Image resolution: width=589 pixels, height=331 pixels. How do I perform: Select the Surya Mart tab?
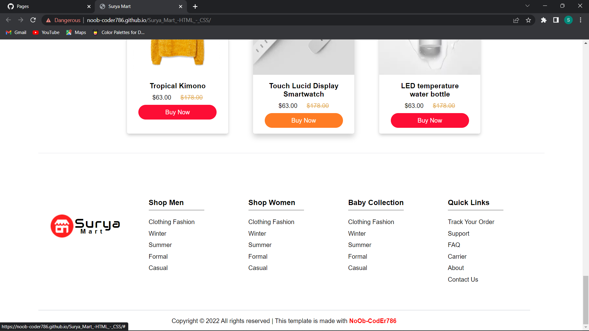point(135,6)
